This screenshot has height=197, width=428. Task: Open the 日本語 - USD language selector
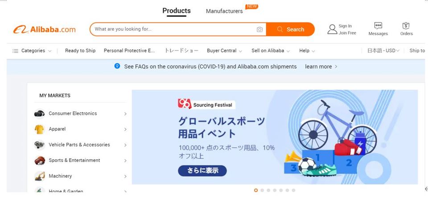pyautogui.click(x=383, y=51)
